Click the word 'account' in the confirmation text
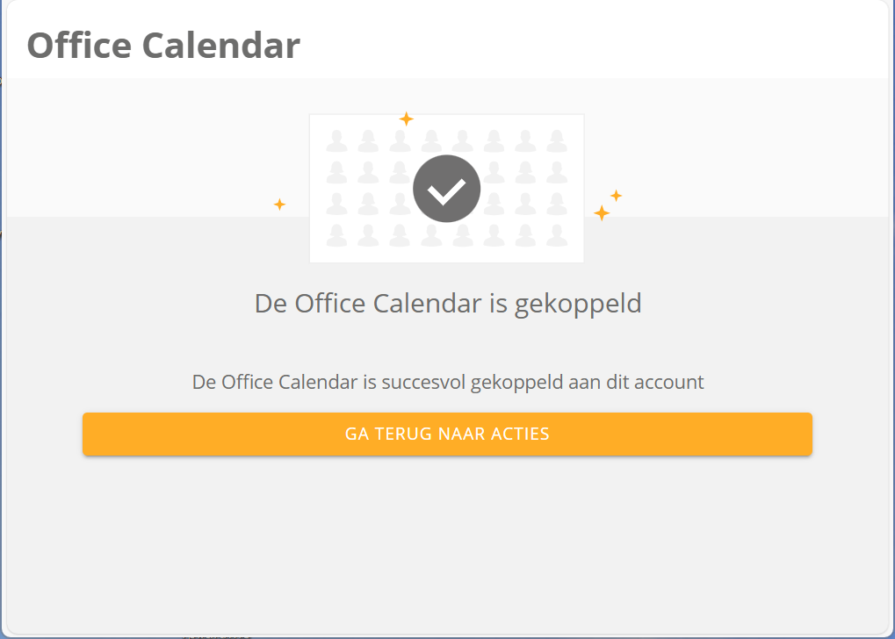The height and width of the screenshot is (639, 895). coord(671,382)
